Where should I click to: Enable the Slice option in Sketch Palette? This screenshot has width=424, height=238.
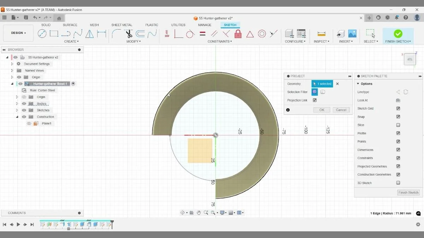point(398,125)
